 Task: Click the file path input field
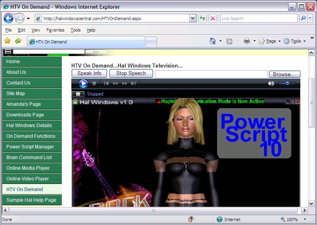[211, 74]
